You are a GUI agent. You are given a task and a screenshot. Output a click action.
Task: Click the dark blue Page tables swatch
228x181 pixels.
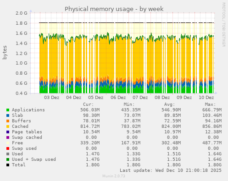click(x=8, y=132)
